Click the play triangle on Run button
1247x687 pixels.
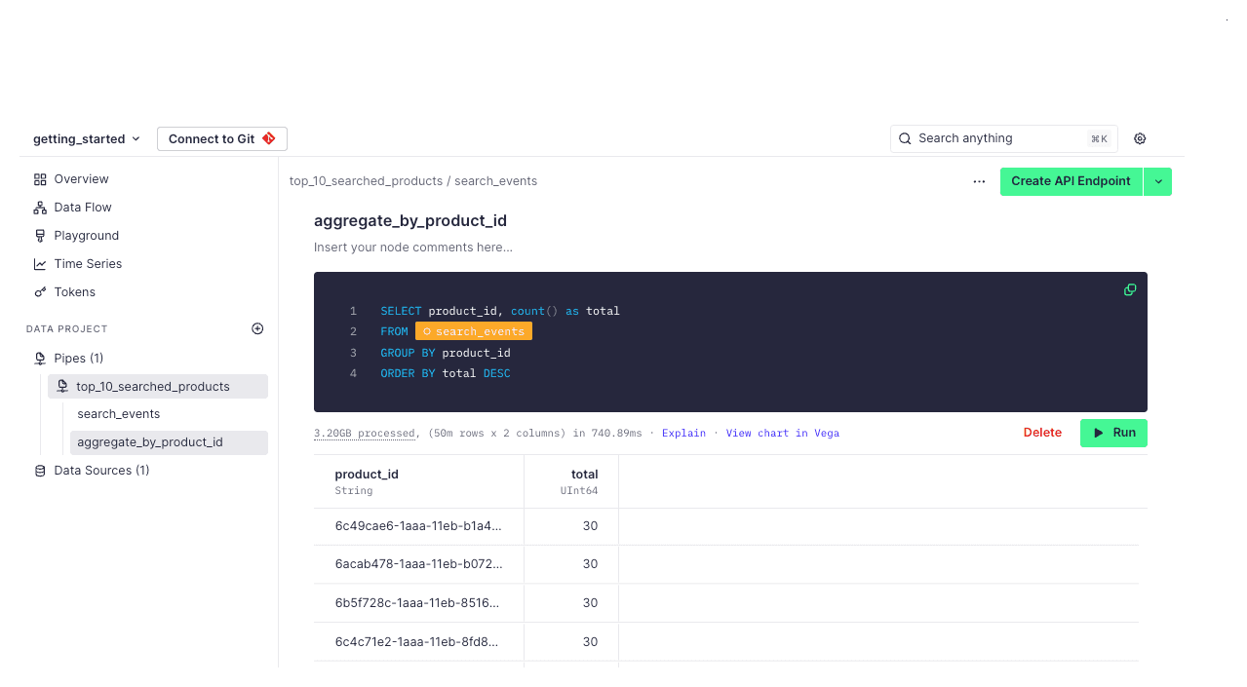click(x=1099, y=433)
